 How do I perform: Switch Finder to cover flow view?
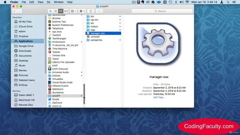click(66, 11)
